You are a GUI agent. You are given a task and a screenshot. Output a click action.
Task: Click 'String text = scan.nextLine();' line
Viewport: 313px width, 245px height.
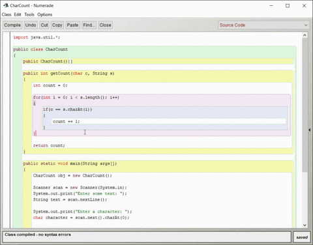pos(70,199)
